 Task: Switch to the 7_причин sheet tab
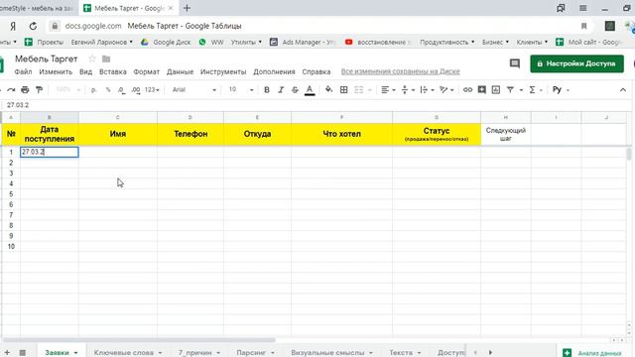click(194, 353)
